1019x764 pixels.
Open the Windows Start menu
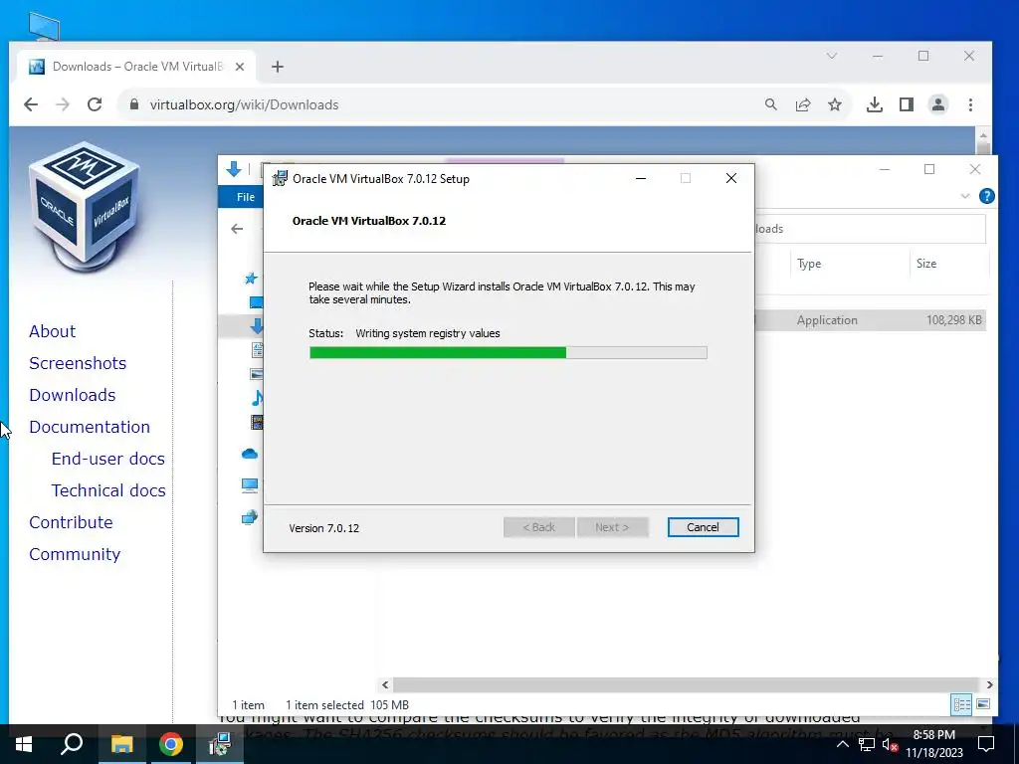pos(24,744)
